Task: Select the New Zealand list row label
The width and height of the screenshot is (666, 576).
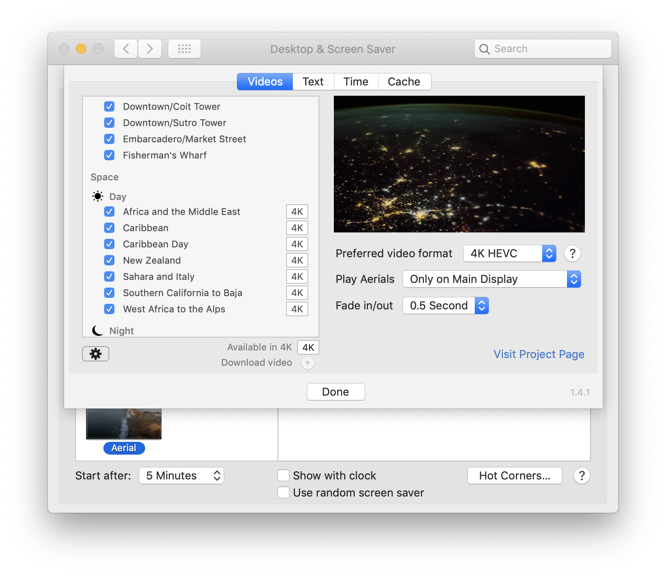Action: pos(152,260)
